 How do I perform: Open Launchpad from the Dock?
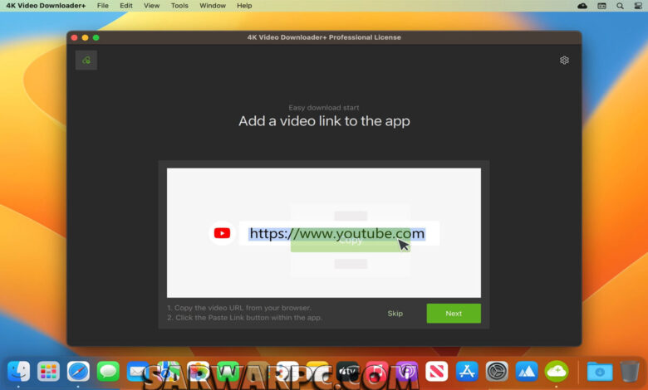point(48,371)
